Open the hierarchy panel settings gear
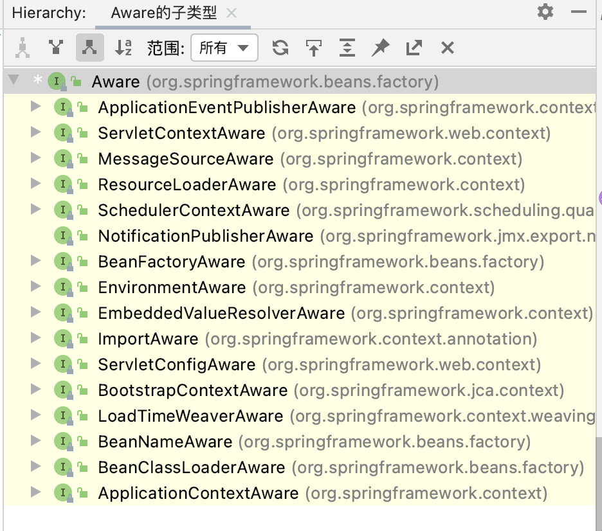Screen dimensions: 602x531 (545, 12)
